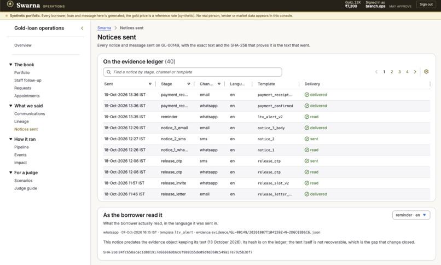The width and height of the screenshot is (441, 265).
Task: Open Events page
Action: (20, 155)
